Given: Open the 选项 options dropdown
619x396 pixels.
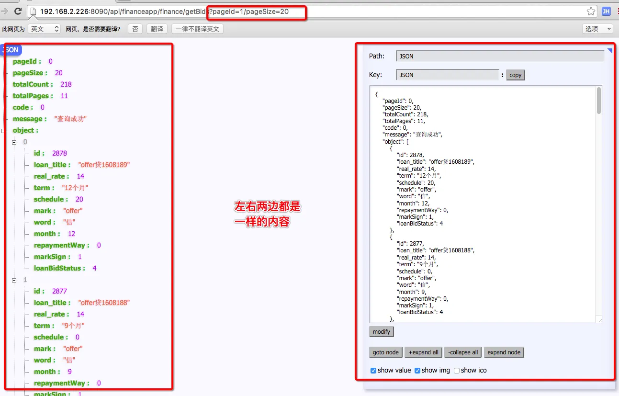Looking at the screenshot, I should click(x=597, y=29).
